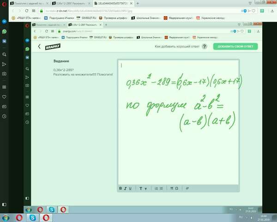Take a snapshot from the outer sidebar camera
The image size is (277, 222).
pyautogui.click(x=4, y=74)
